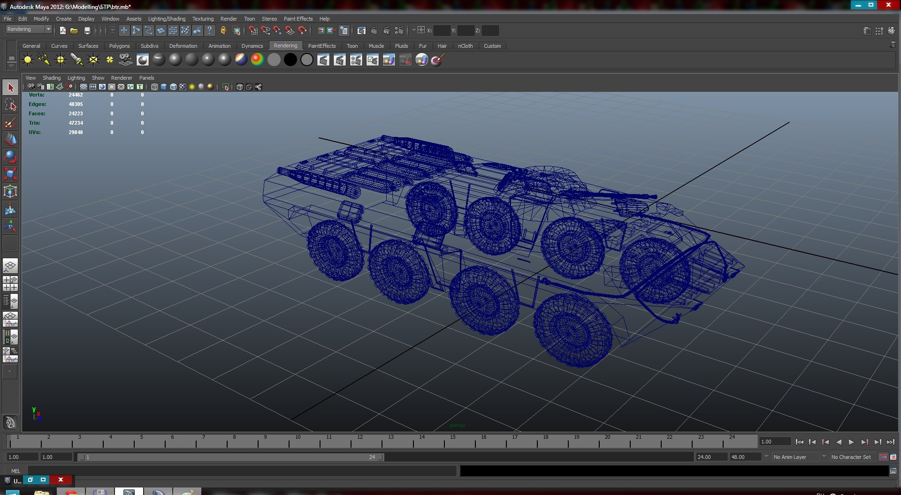901x495 pixels.
Task: Switch to Persp/Outliner layout
Action: click(10, 301)
